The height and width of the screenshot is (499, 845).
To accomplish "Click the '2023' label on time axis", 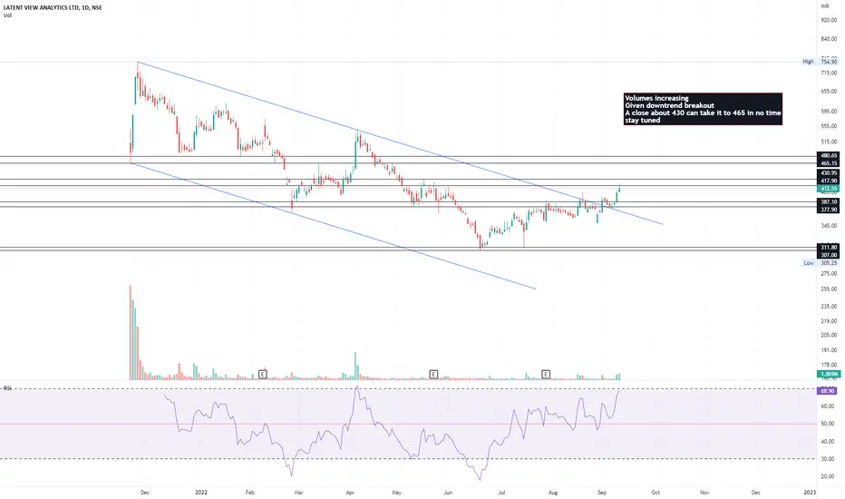I will (x=810, y=492).
